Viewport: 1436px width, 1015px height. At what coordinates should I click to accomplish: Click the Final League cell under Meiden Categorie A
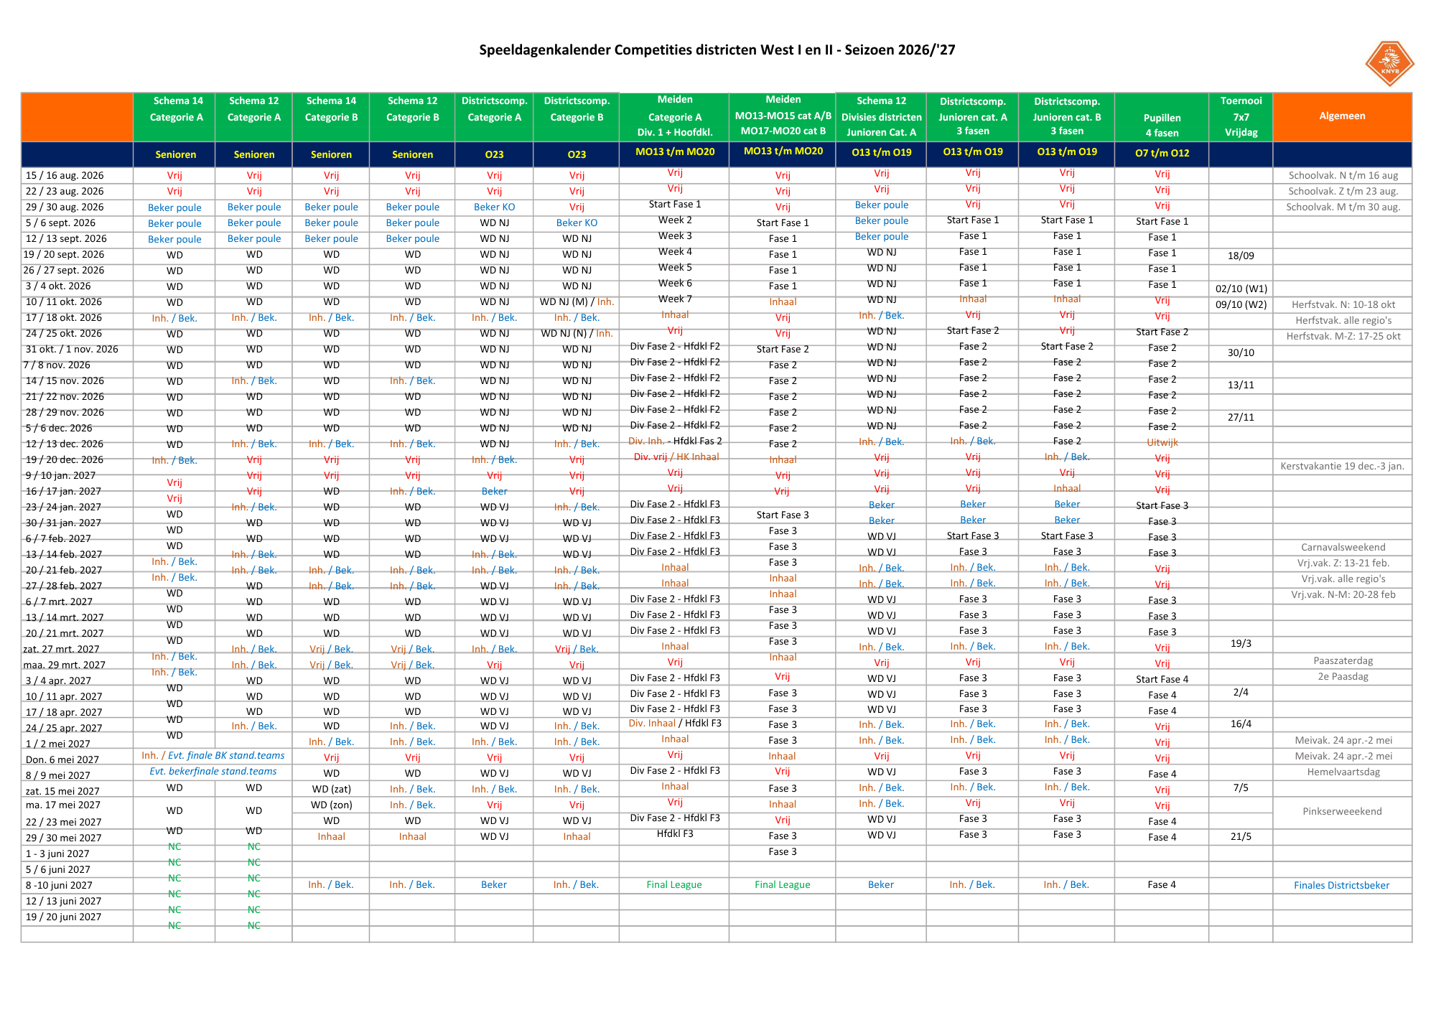click(673, 884)
